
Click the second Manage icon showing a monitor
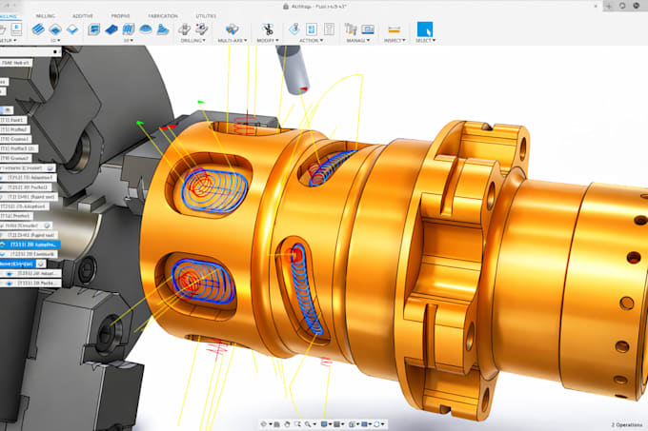click(368, 29)
